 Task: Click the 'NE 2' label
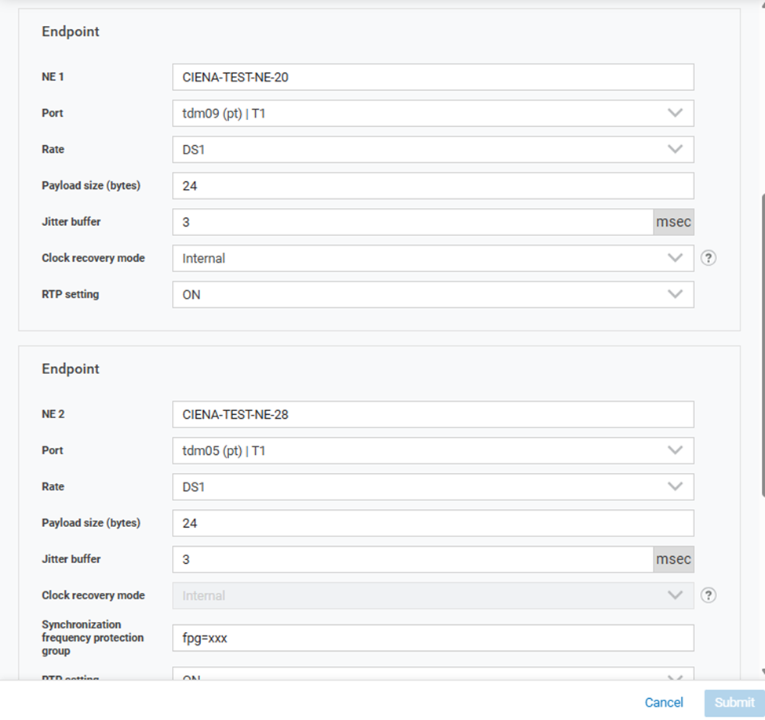coord(53,414)
